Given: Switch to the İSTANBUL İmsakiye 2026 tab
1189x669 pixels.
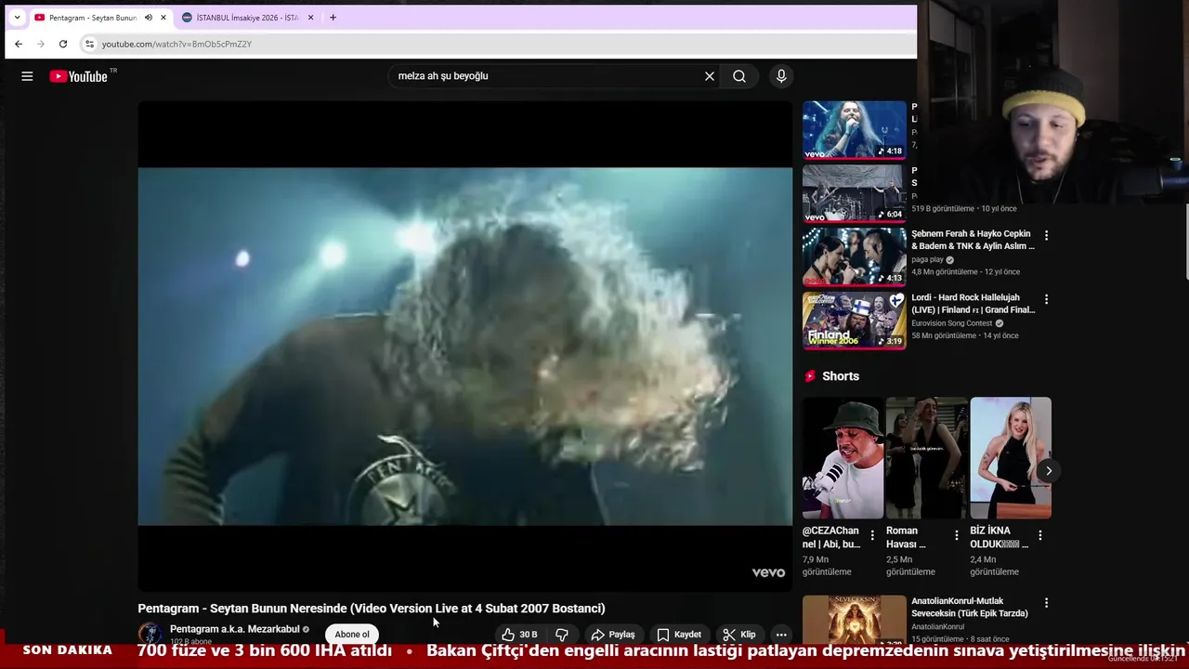Looking at the screenshot, I should (x=247, y=18).
